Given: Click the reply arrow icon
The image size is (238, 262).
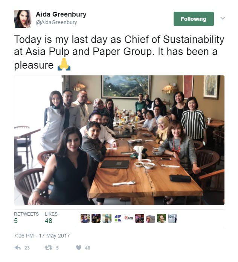Looking at the screenshot, I should [x=17, y=248].
